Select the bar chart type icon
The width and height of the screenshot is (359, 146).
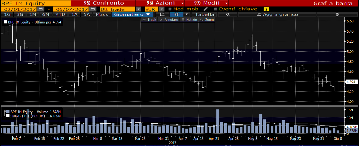(x=177, y=14)
